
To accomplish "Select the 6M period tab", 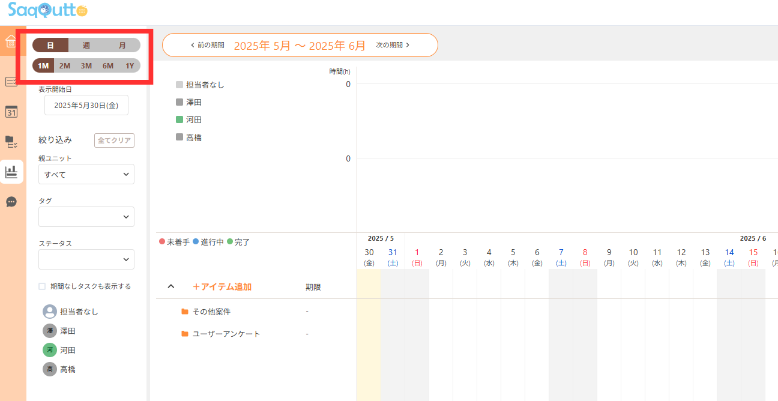I will point(108,65).
